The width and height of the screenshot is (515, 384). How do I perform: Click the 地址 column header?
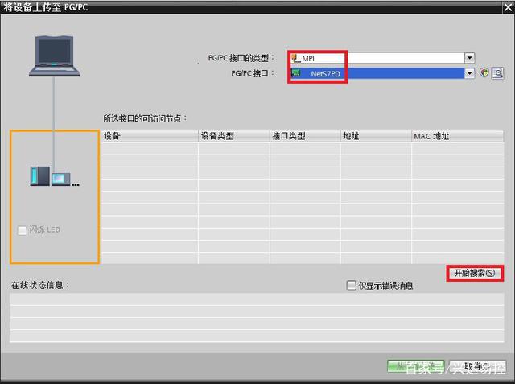pyautogui.click(x=376, y=136)
